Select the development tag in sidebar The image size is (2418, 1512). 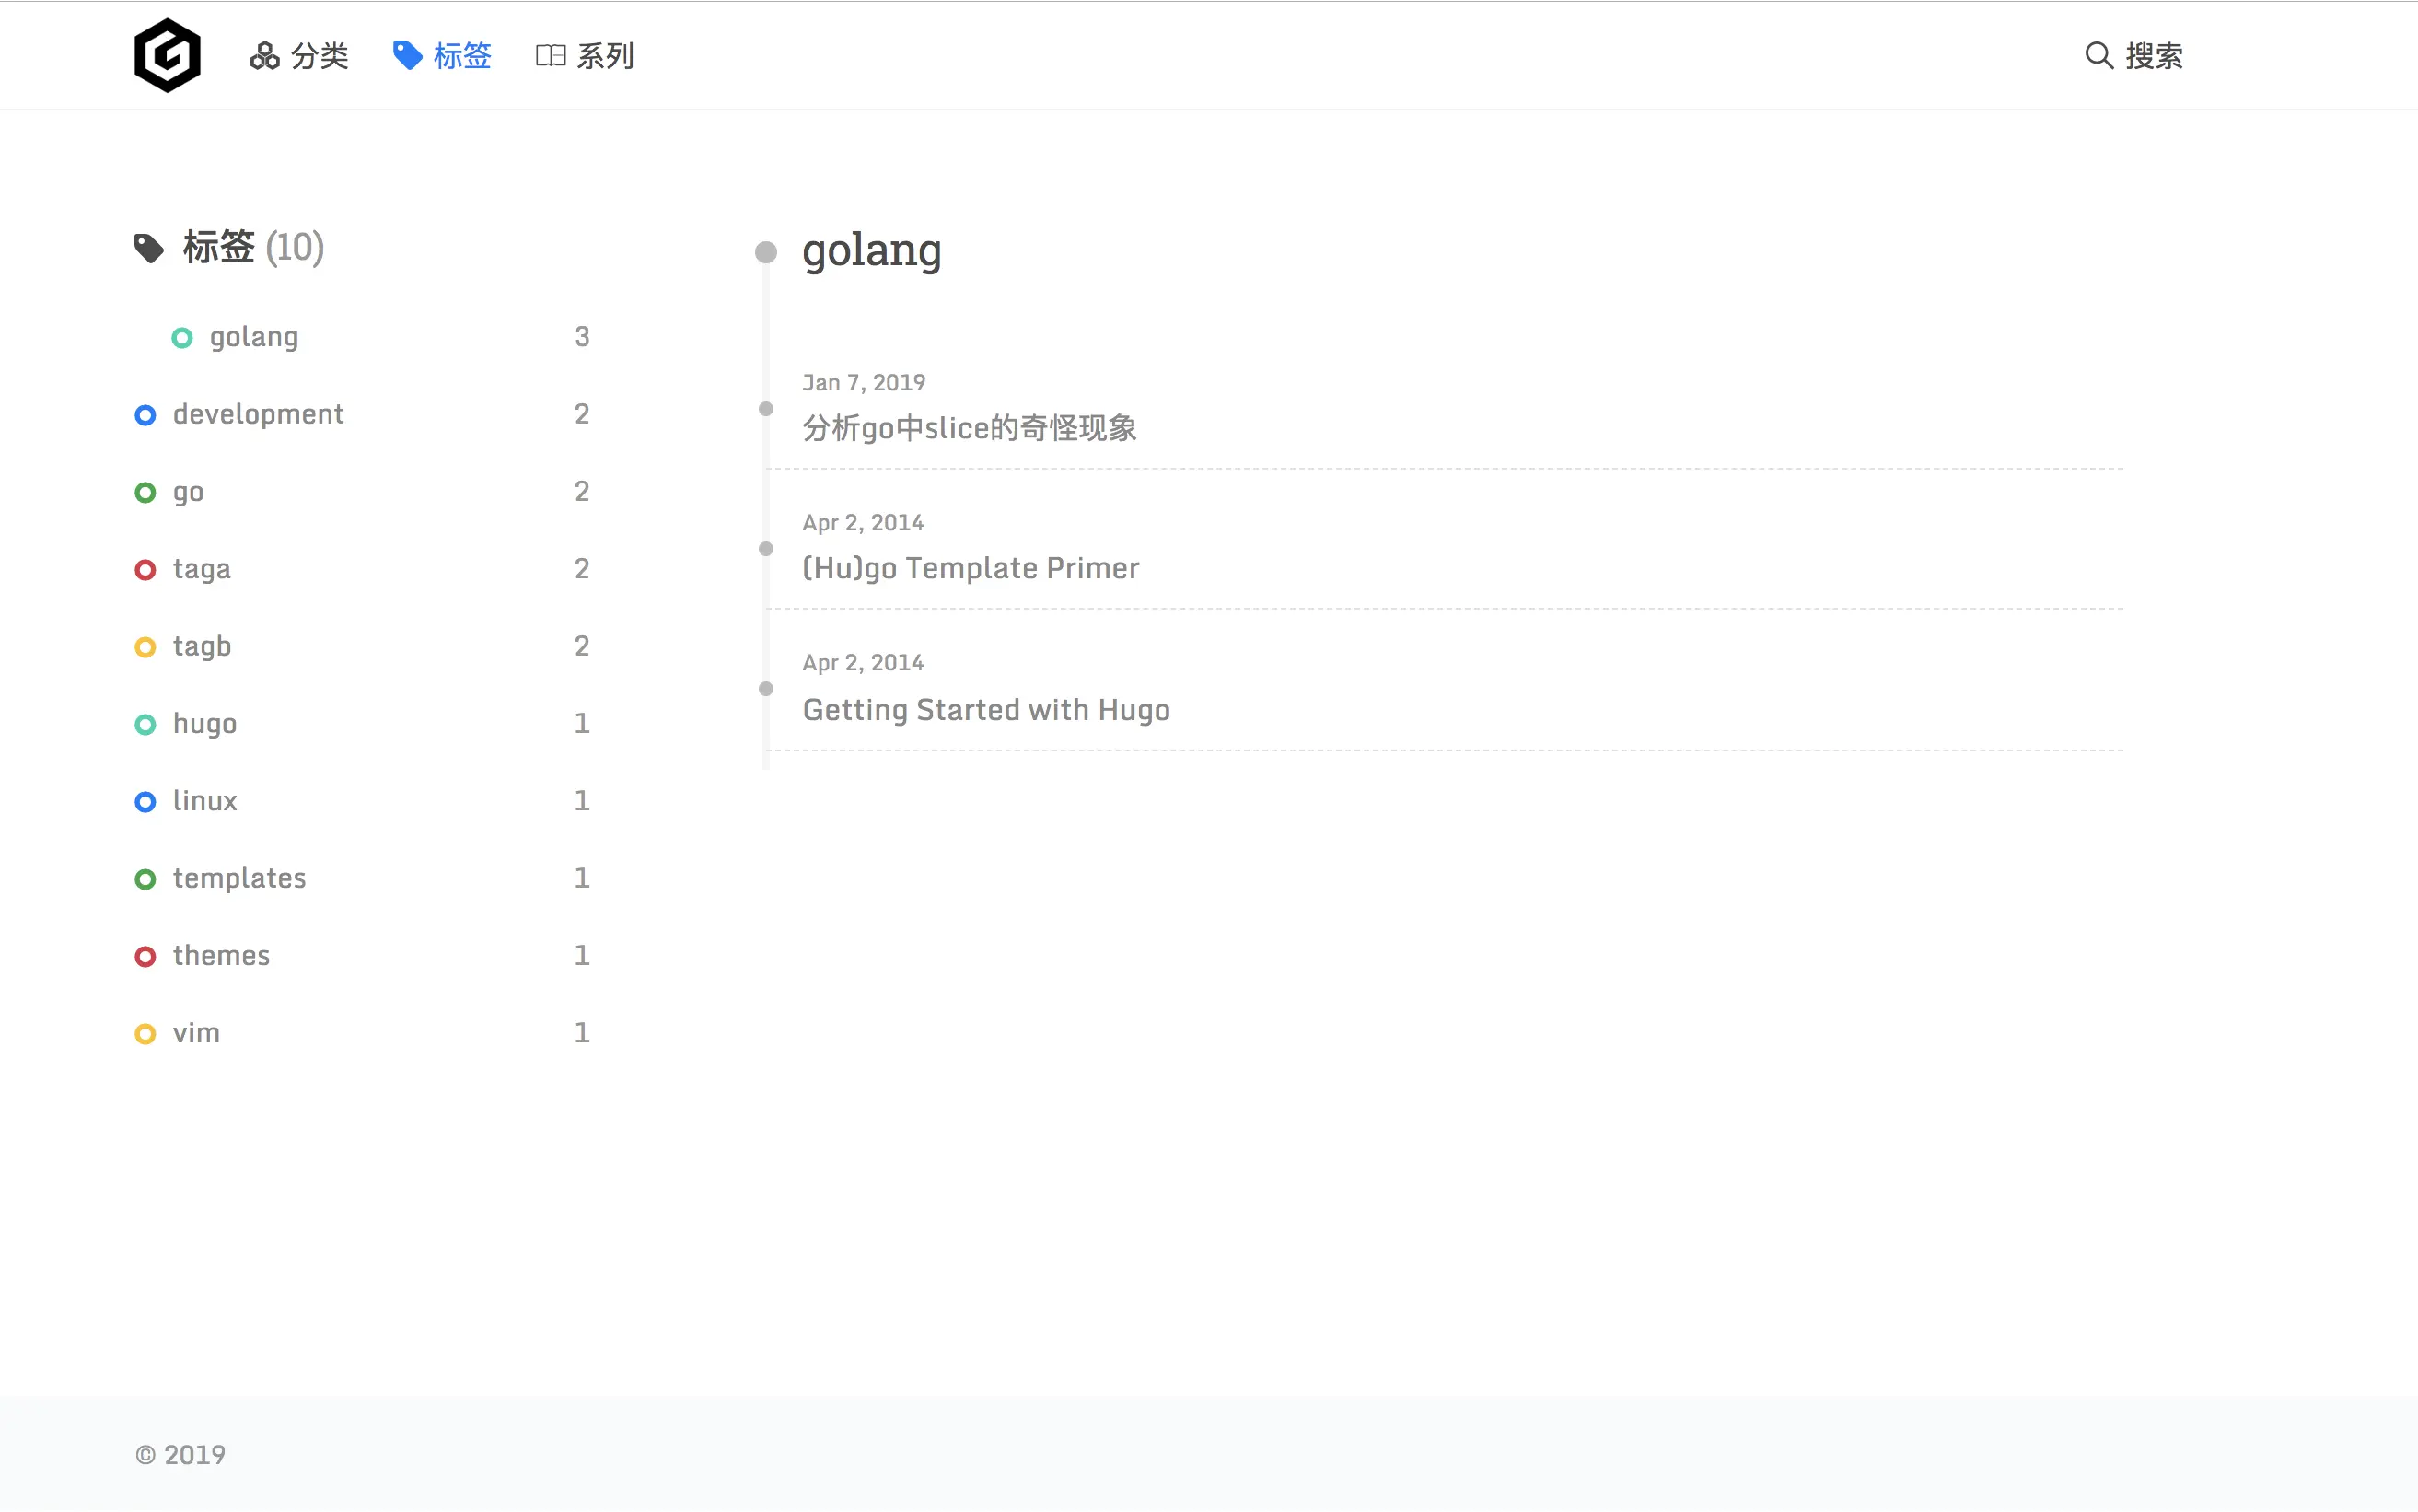[258, 414]
